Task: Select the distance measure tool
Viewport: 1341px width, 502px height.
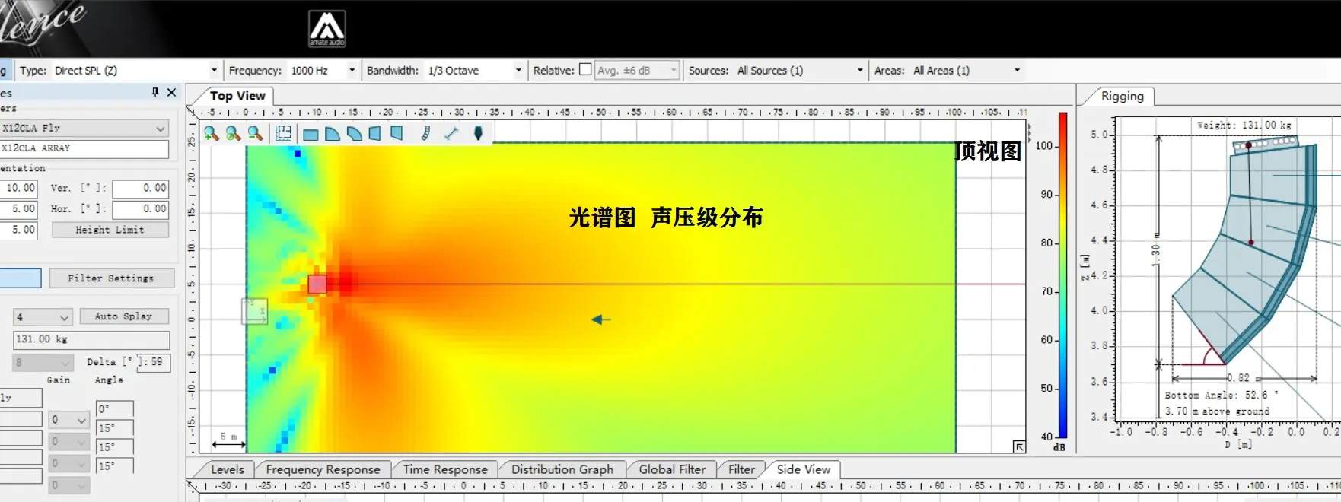Action: click(451, 134)
